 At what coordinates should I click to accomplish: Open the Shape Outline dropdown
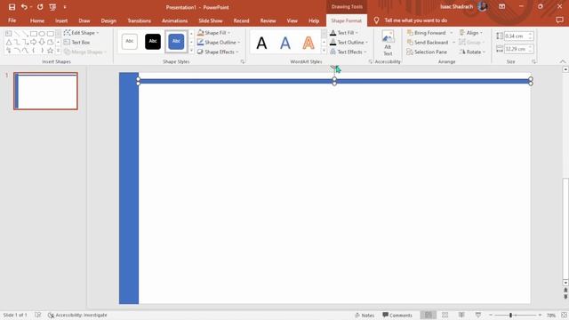tap(219, 42)
